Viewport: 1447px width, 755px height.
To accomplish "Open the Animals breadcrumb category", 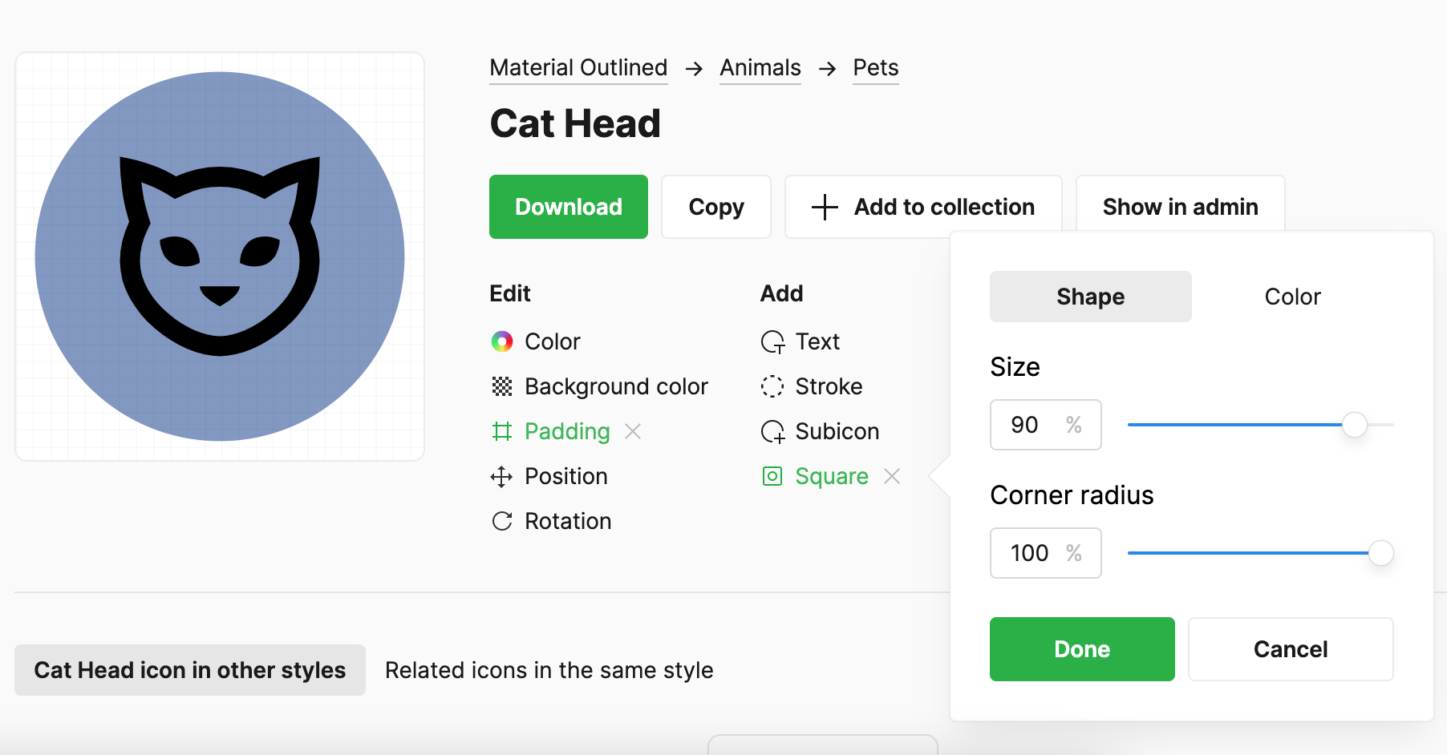I will click(x=760, y=67).
